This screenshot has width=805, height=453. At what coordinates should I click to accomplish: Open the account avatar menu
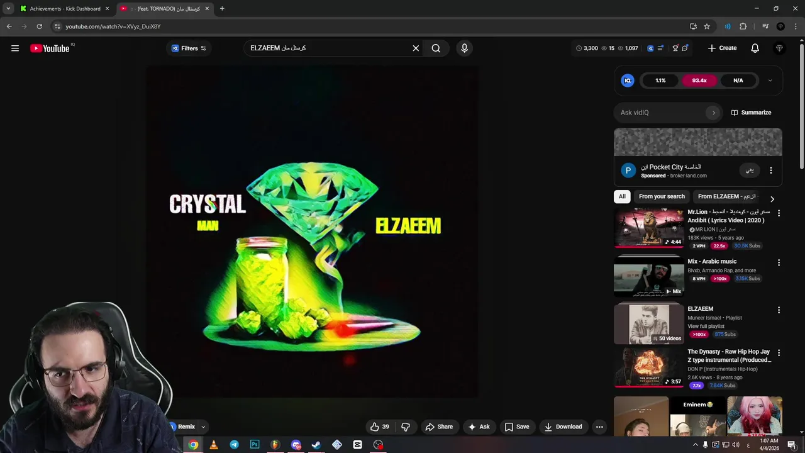[779, 48]
